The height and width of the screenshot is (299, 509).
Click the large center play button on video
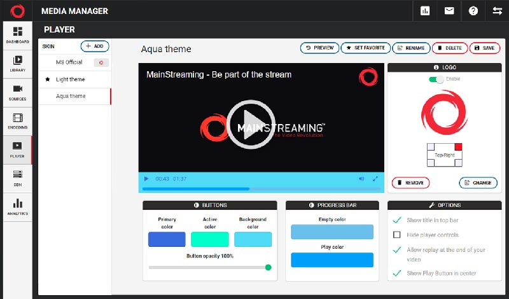point(251,125)
